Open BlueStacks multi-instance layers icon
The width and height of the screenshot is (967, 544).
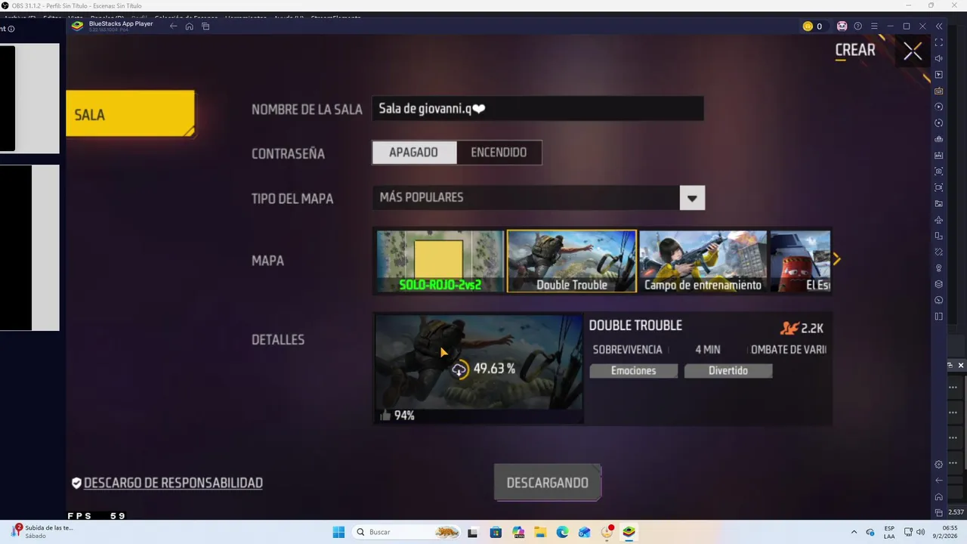click(x=939, y=284)
